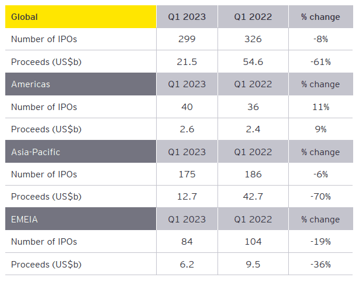
Task: Select the Asia-Pacific section header
Action: tap(81, 152)
